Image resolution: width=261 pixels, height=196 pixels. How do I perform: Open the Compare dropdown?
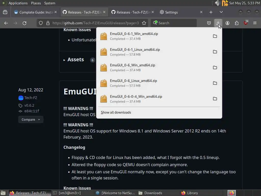pyautogui.click(x=31, y=119)
